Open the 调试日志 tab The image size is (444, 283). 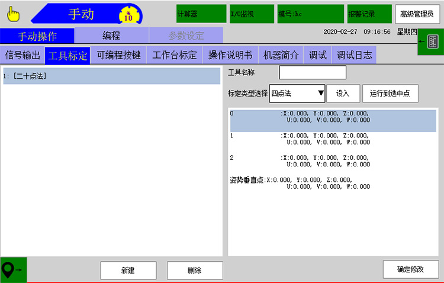click(x=354, y=56)
